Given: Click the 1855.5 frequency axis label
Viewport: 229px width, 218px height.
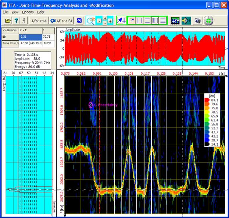Looking at the screenshot, I should (x=62, y=145).
